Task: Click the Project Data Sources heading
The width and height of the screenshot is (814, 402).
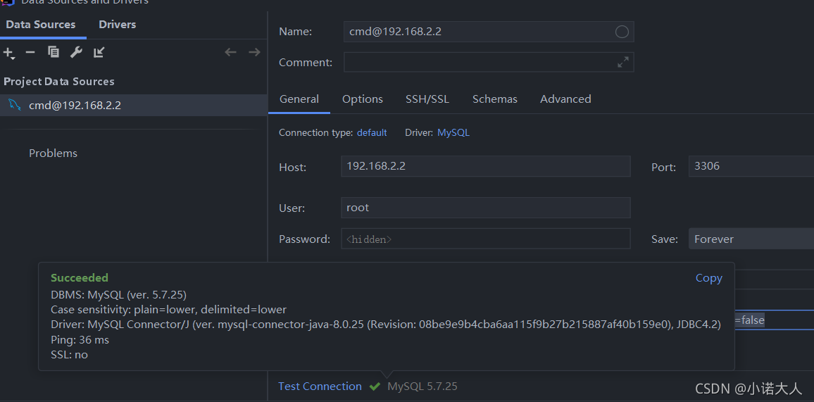Action: tap(58, 82)
